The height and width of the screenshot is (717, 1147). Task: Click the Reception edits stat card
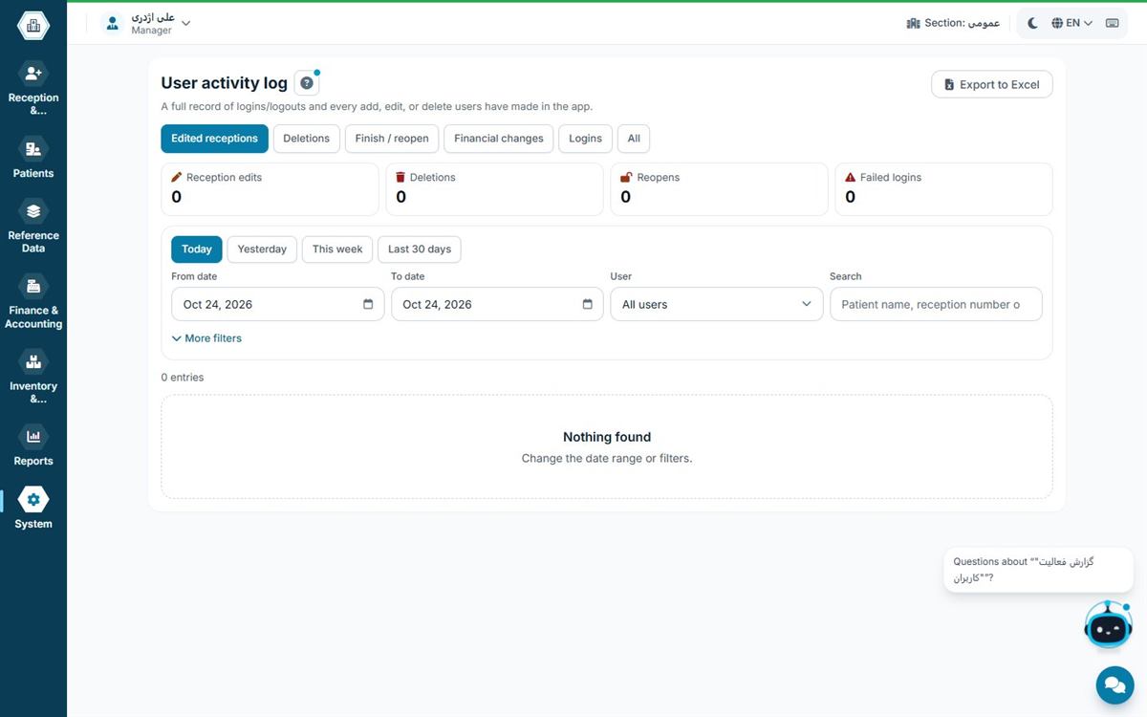click(270, 189)
